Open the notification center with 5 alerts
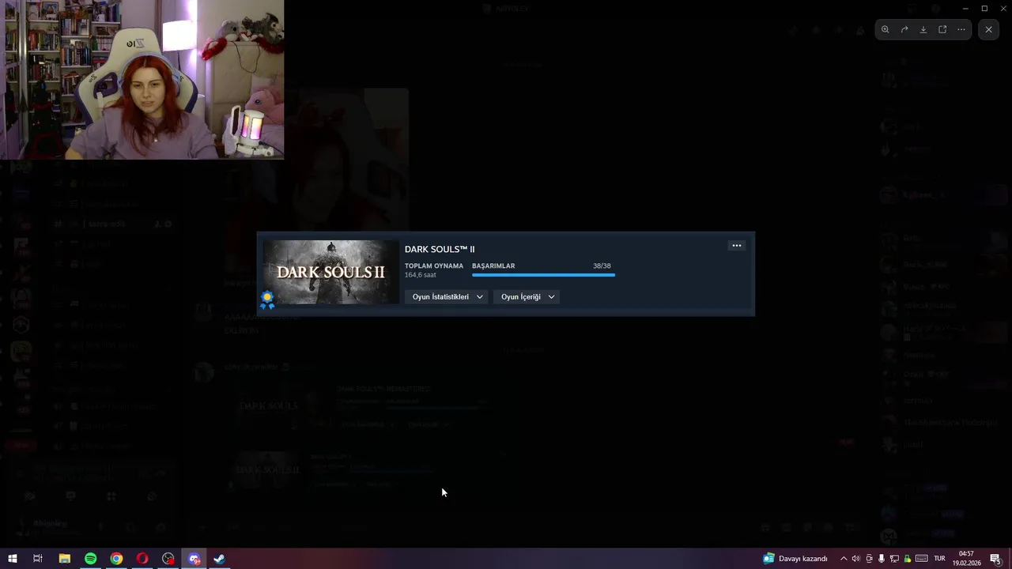 point(996,559)
